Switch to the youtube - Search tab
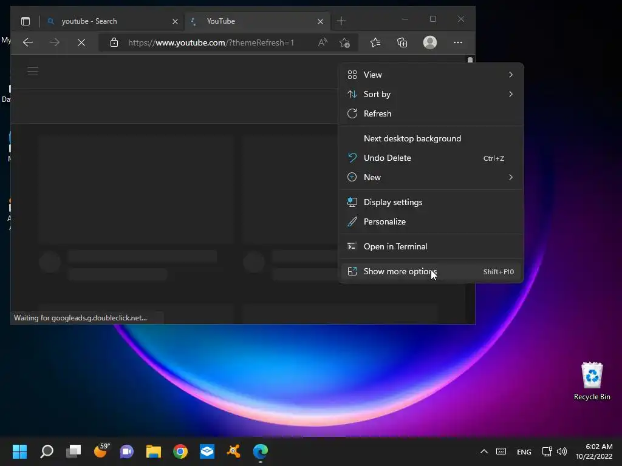622x466 pixels. click(112, 21)
